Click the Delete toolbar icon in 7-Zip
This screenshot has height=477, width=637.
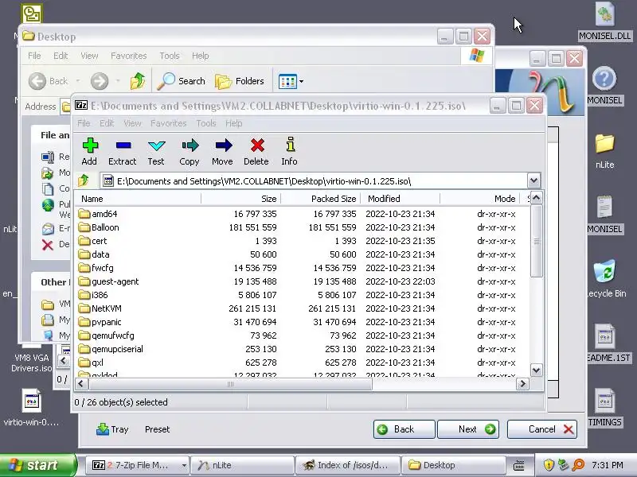[x=256, y=152]
